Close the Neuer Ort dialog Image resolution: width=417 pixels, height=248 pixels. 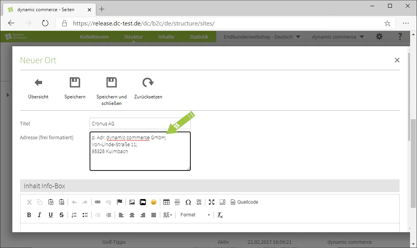[397, 60]
